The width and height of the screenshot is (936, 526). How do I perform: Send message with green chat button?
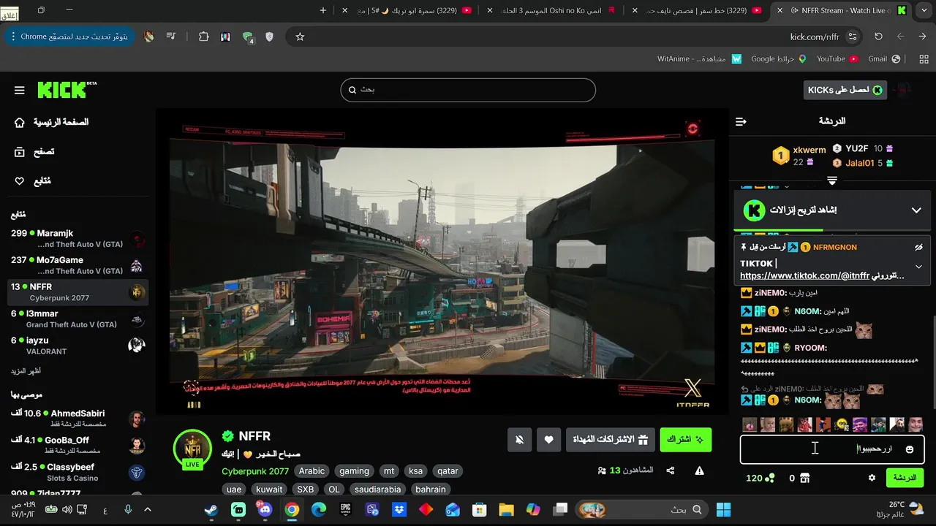click(905, 478)
